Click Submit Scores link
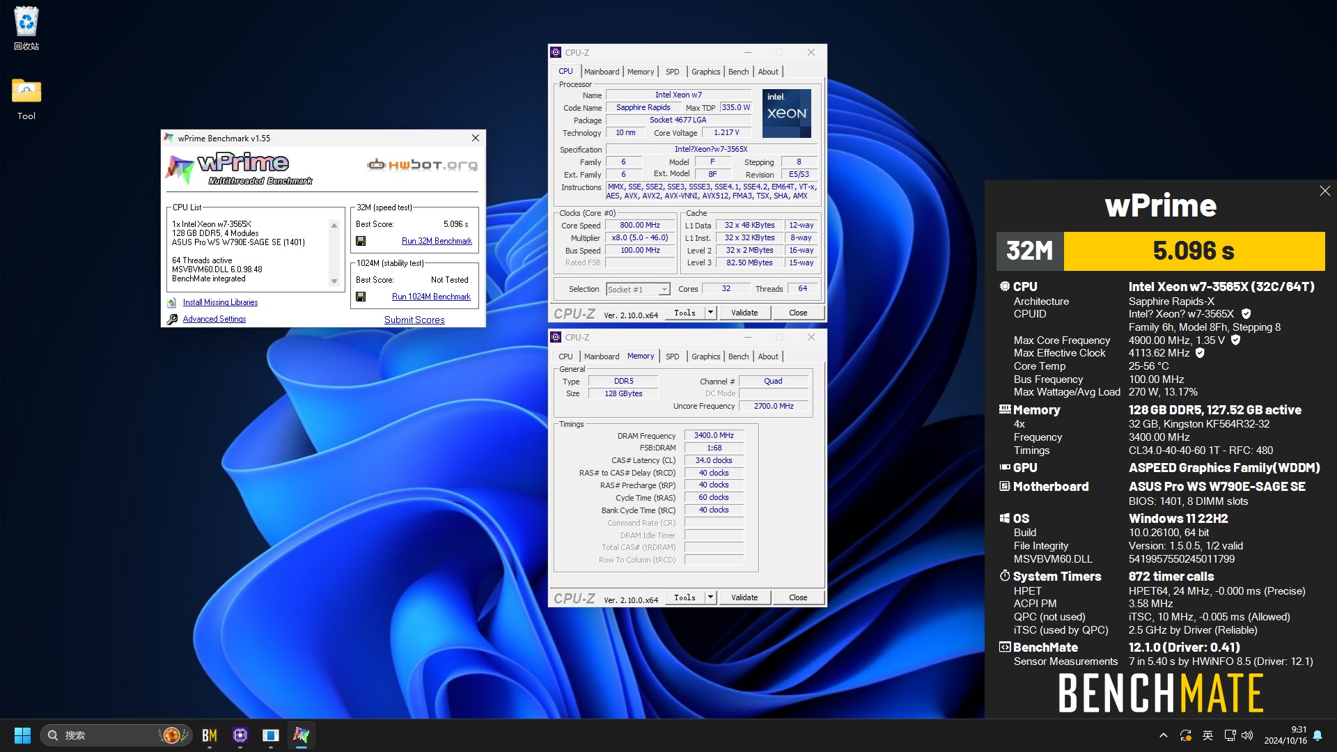The image size is (1337, 752). (x=414, y=320)
